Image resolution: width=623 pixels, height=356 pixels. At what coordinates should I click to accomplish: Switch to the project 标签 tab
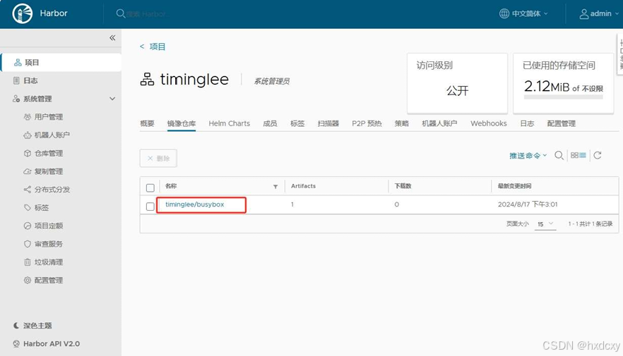pyautogui.click(x=297, y=123)
